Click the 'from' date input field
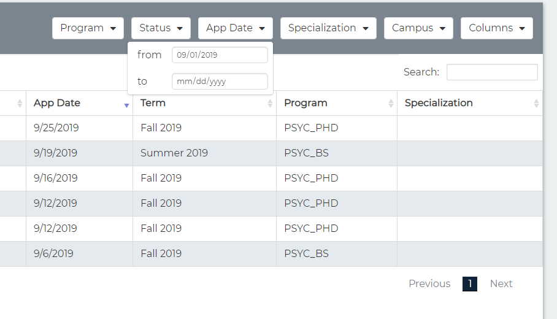This screenshot has height=319, width=557. point(220,55)
